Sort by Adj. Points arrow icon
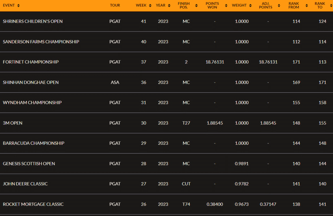Screen dimensions: 333x216 [x=279, y=6]
